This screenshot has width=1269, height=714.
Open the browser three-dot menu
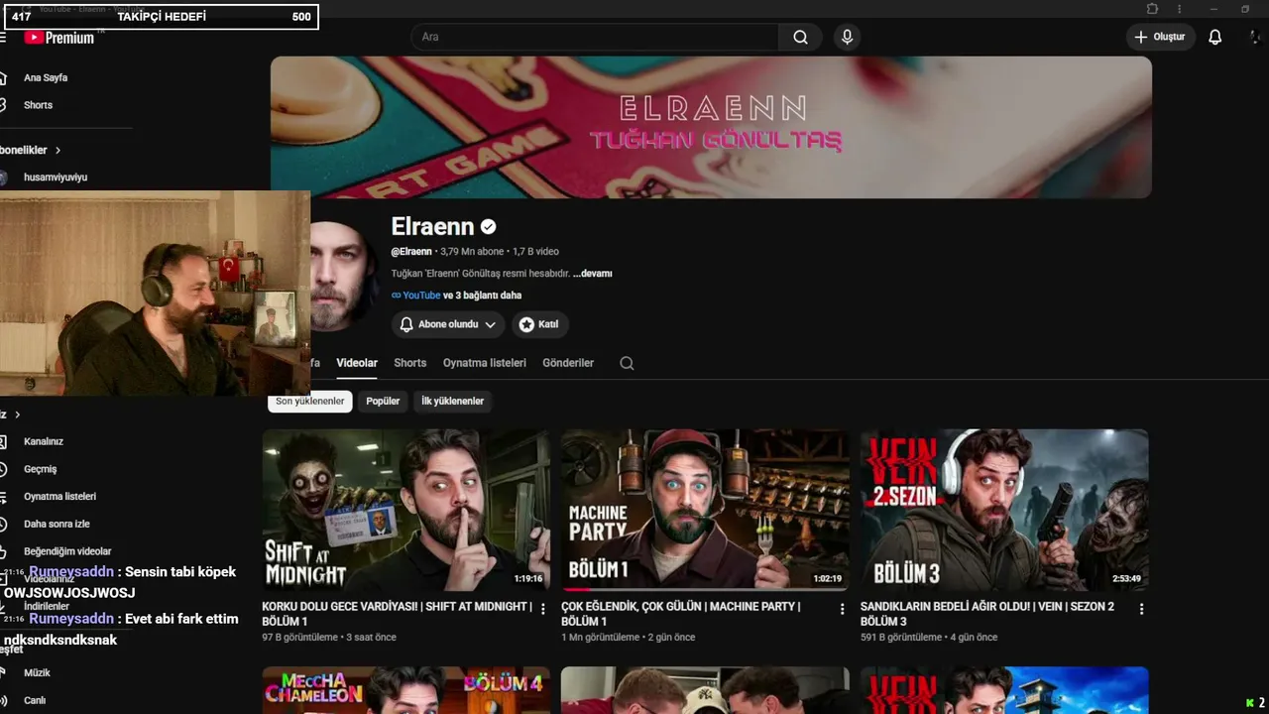pyautogui.click(x=1180, y=9)
